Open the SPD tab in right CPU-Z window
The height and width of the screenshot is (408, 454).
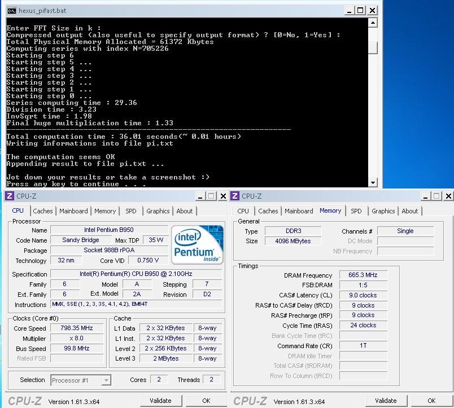click(x=356, y=211)
